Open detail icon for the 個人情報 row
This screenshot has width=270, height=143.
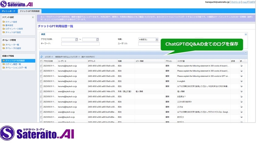point(241,91)
